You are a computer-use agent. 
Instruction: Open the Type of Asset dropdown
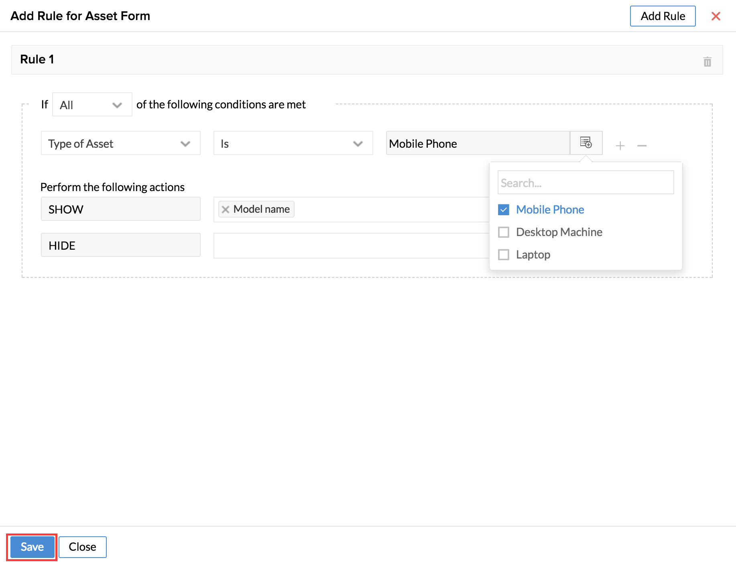click(120, 143)
